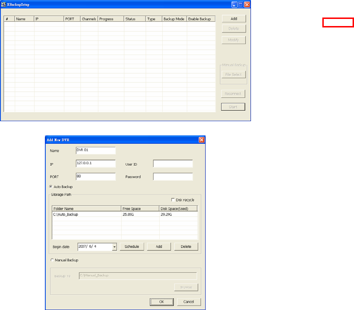Click the Backup To path field
Viewport: 354px width, 310px height.
pos(138,275)
